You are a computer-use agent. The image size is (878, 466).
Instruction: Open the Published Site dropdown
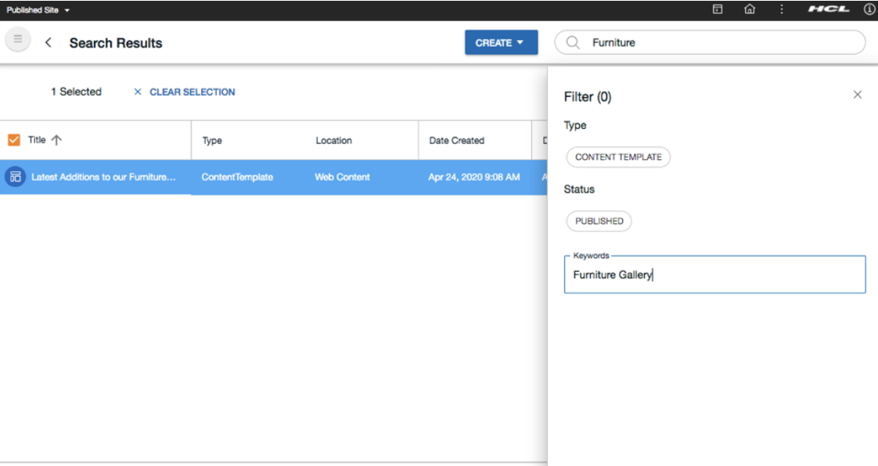(38, 10)
